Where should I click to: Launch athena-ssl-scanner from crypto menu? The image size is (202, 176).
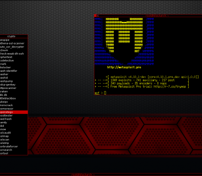click(14, 44)
